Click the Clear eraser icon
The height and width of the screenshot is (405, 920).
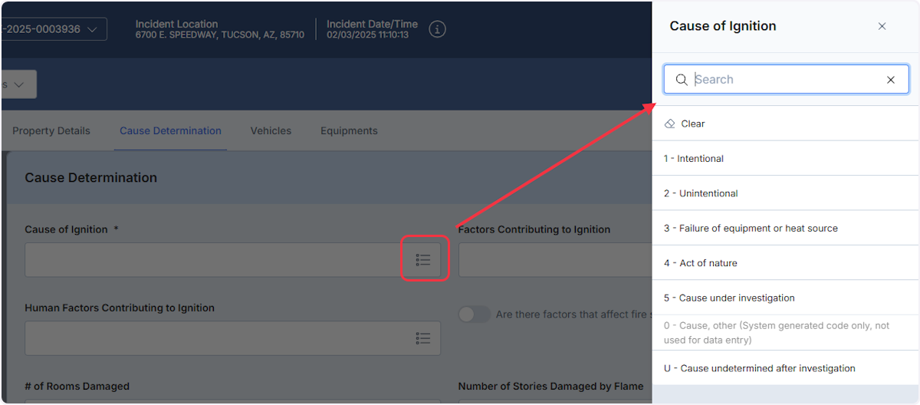tap(670, 123)
